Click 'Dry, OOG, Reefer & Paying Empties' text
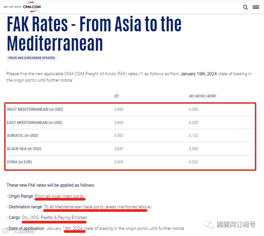The width and height of the screenshot is (264, 236). [x=54, y=218]
